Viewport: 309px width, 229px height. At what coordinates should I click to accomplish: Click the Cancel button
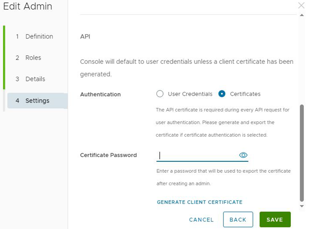[201, 220]
